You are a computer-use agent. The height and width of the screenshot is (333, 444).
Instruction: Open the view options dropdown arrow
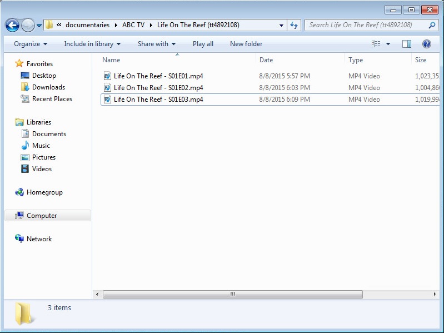pos(388,44)
